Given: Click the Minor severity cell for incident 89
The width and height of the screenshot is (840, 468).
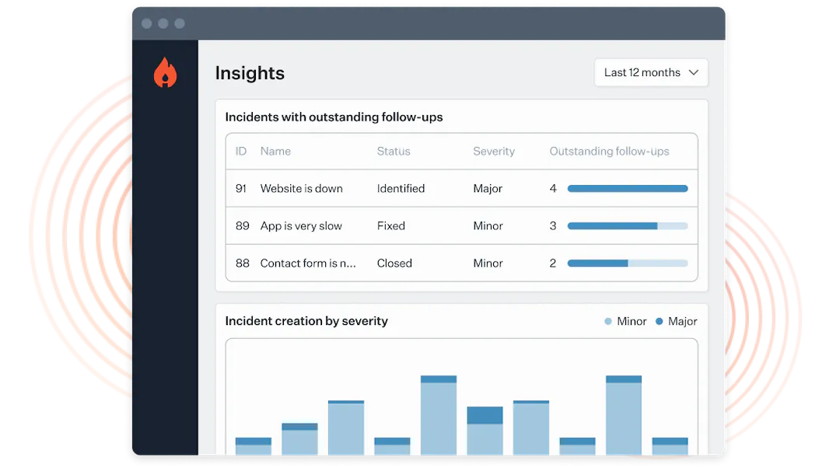Looking at the screenshot, I should tap(488, 226).
